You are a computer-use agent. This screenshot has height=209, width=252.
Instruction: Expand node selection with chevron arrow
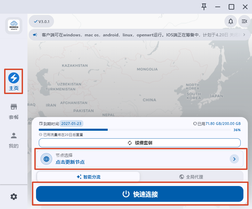[234, 159]
